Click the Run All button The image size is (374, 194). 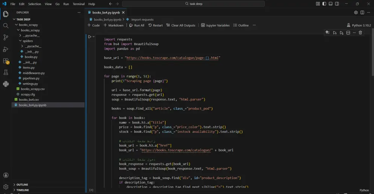click(x=137, y=25)
